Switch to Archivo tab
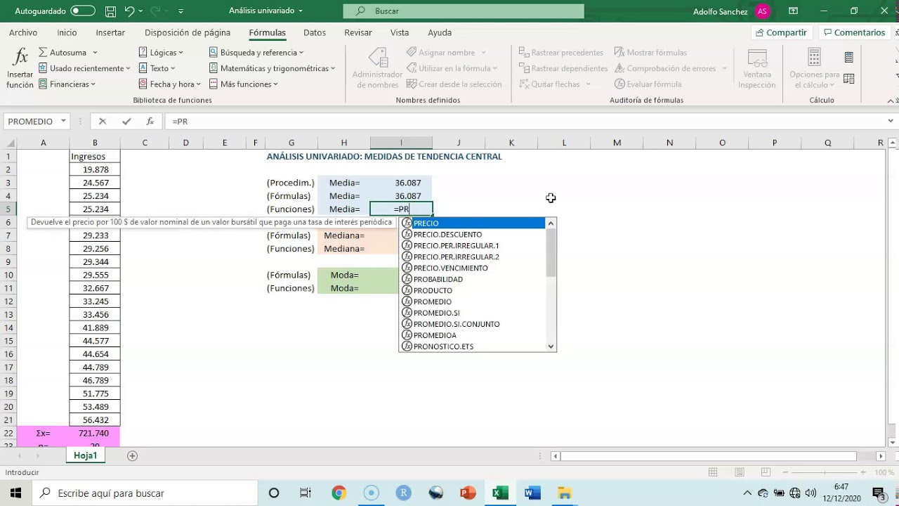Viewport: 899px width, 506px height. 23,33
